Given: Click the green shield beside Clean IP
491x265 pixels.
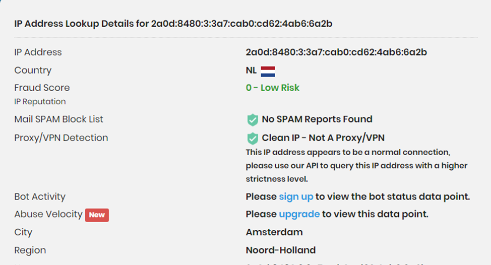Looking at the screenshot, I should tap(252, 138).
